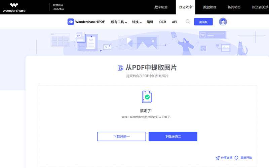Open the 新闻动态 tab
Screen dimensions: 269x168
(234, 7)
